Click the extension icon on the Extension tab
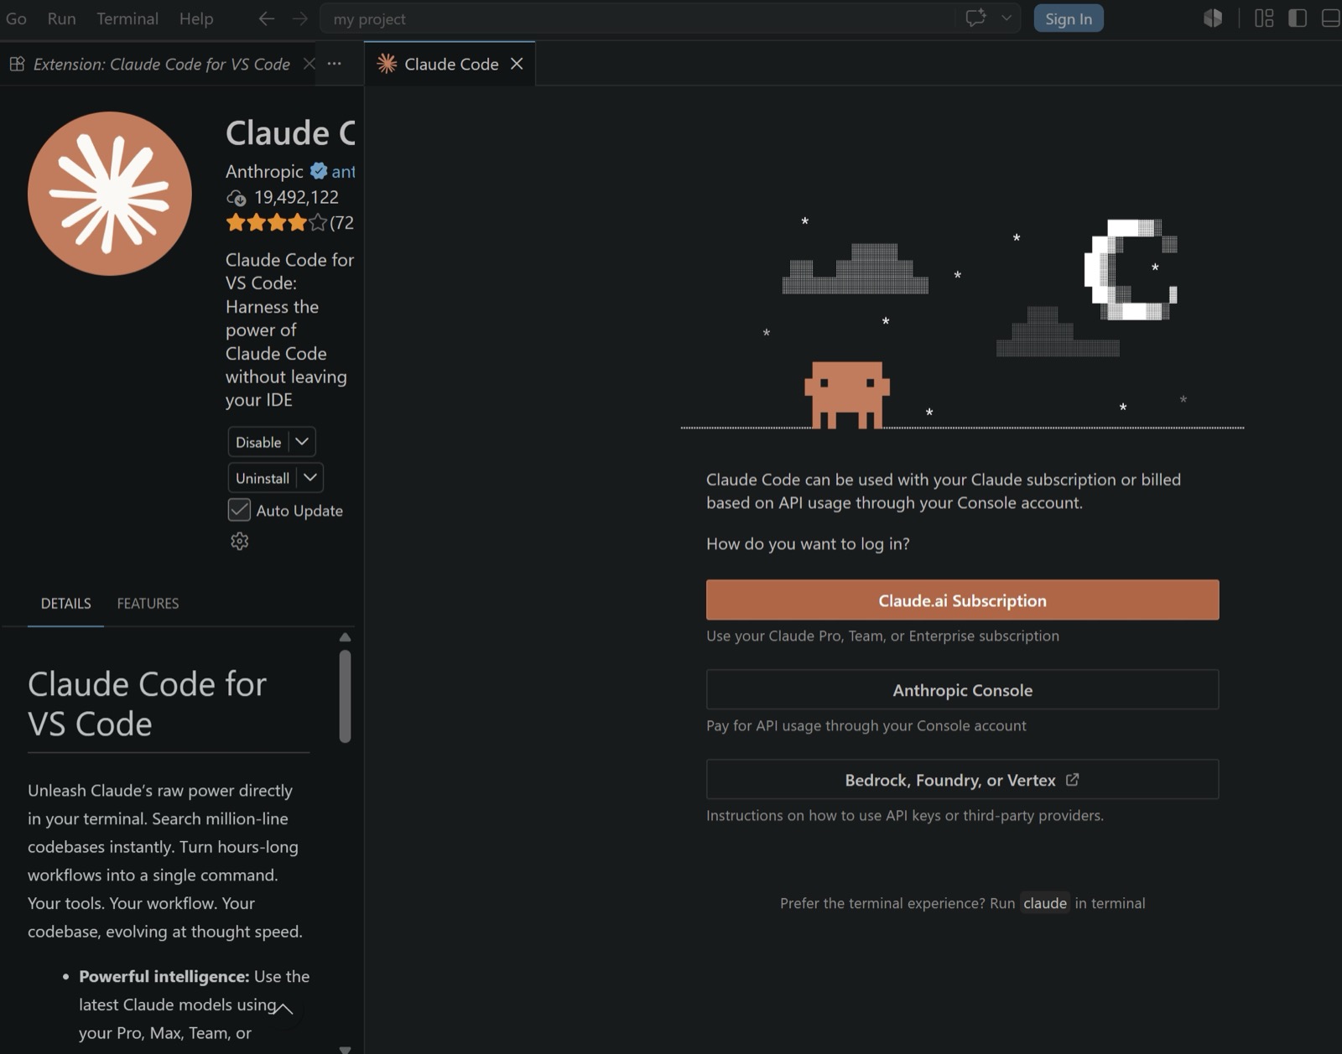Viewport: 1342px width, 1054px height. [17, 64]
